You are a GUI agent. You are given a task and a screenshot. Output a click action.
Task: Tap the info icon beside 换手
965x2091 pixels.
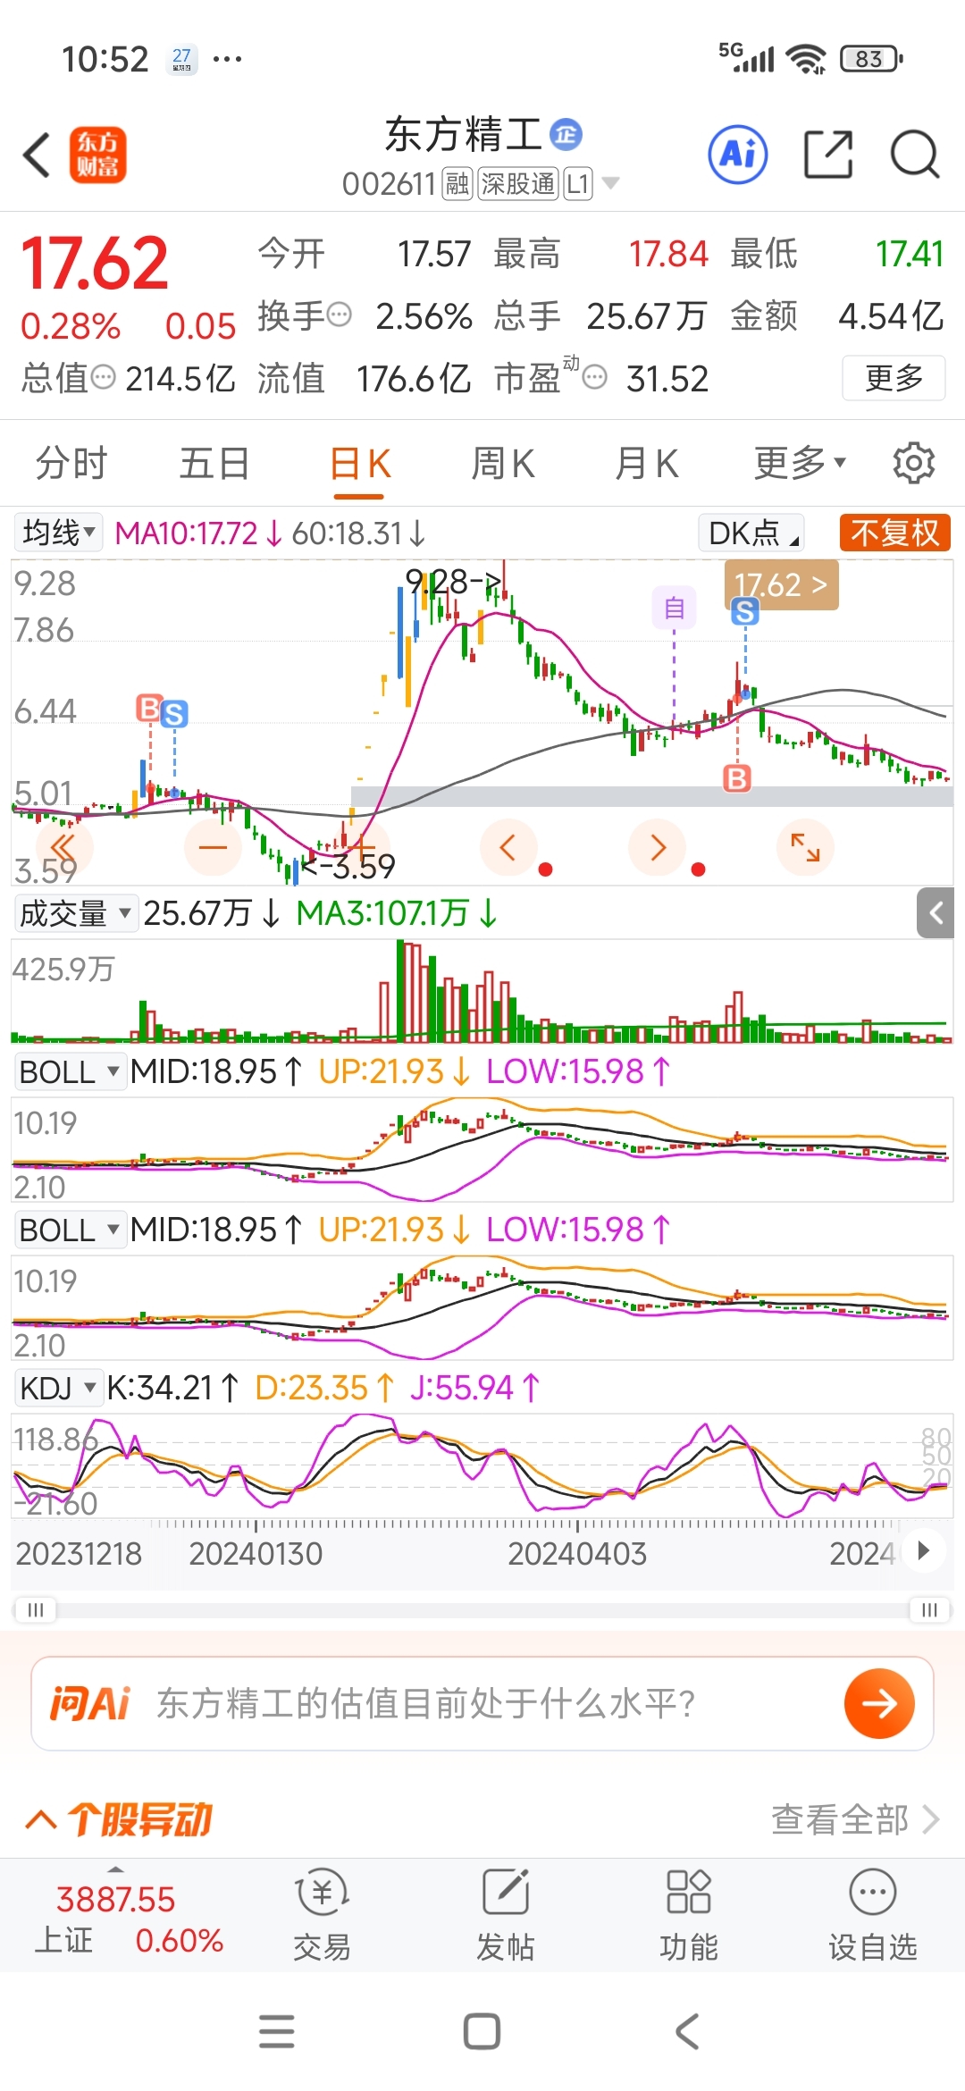[x=339, y=315]
